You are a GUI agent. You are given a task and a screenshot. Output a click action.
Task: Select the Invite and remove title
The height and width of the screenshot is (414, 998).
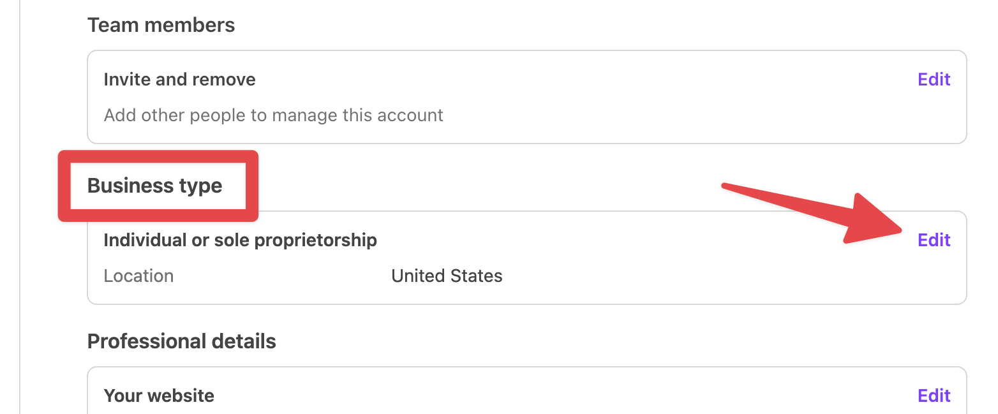pyautogui.click(x=179, y=80)
